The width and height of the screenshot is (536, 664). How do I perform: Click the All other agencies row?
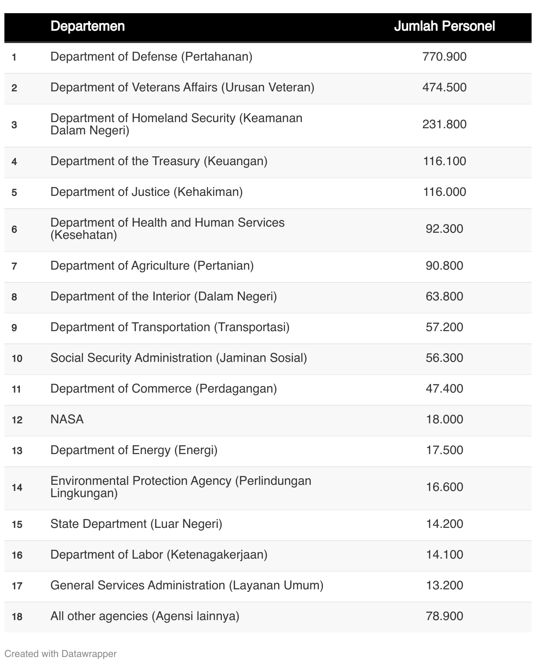coord(145,616)
